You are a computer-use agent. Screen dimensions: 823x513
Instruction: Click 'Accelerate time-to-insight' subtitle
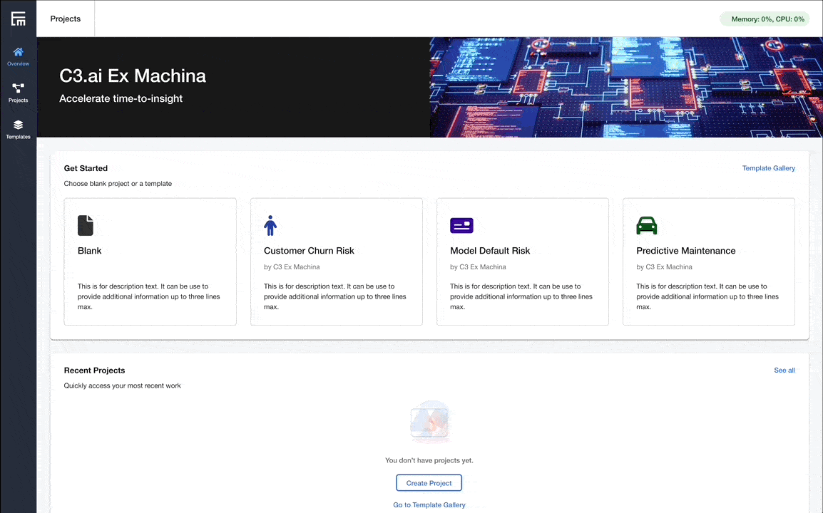coord(121,98)
